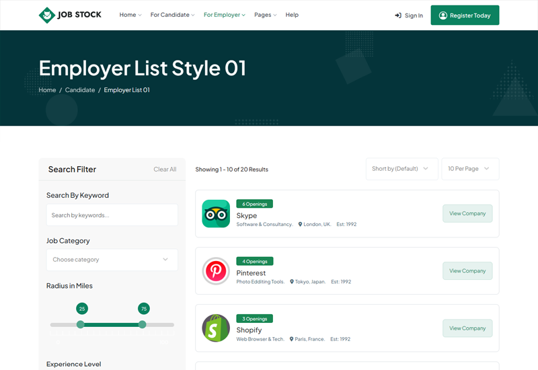The height and width of the screenshot is (370, 538).
Task: Open the Short by (Default) dropdown
Action: [401, 169]
